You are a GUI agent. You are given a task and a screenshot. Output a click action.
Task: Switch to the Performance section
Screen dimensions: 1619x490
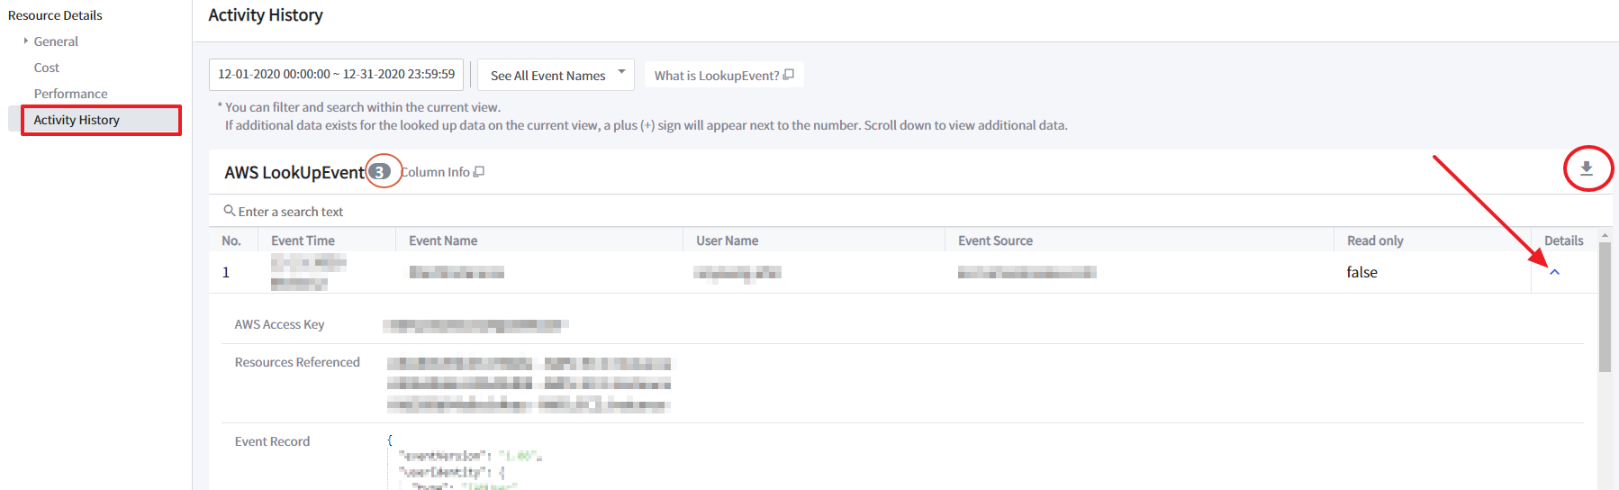(70, 94)
